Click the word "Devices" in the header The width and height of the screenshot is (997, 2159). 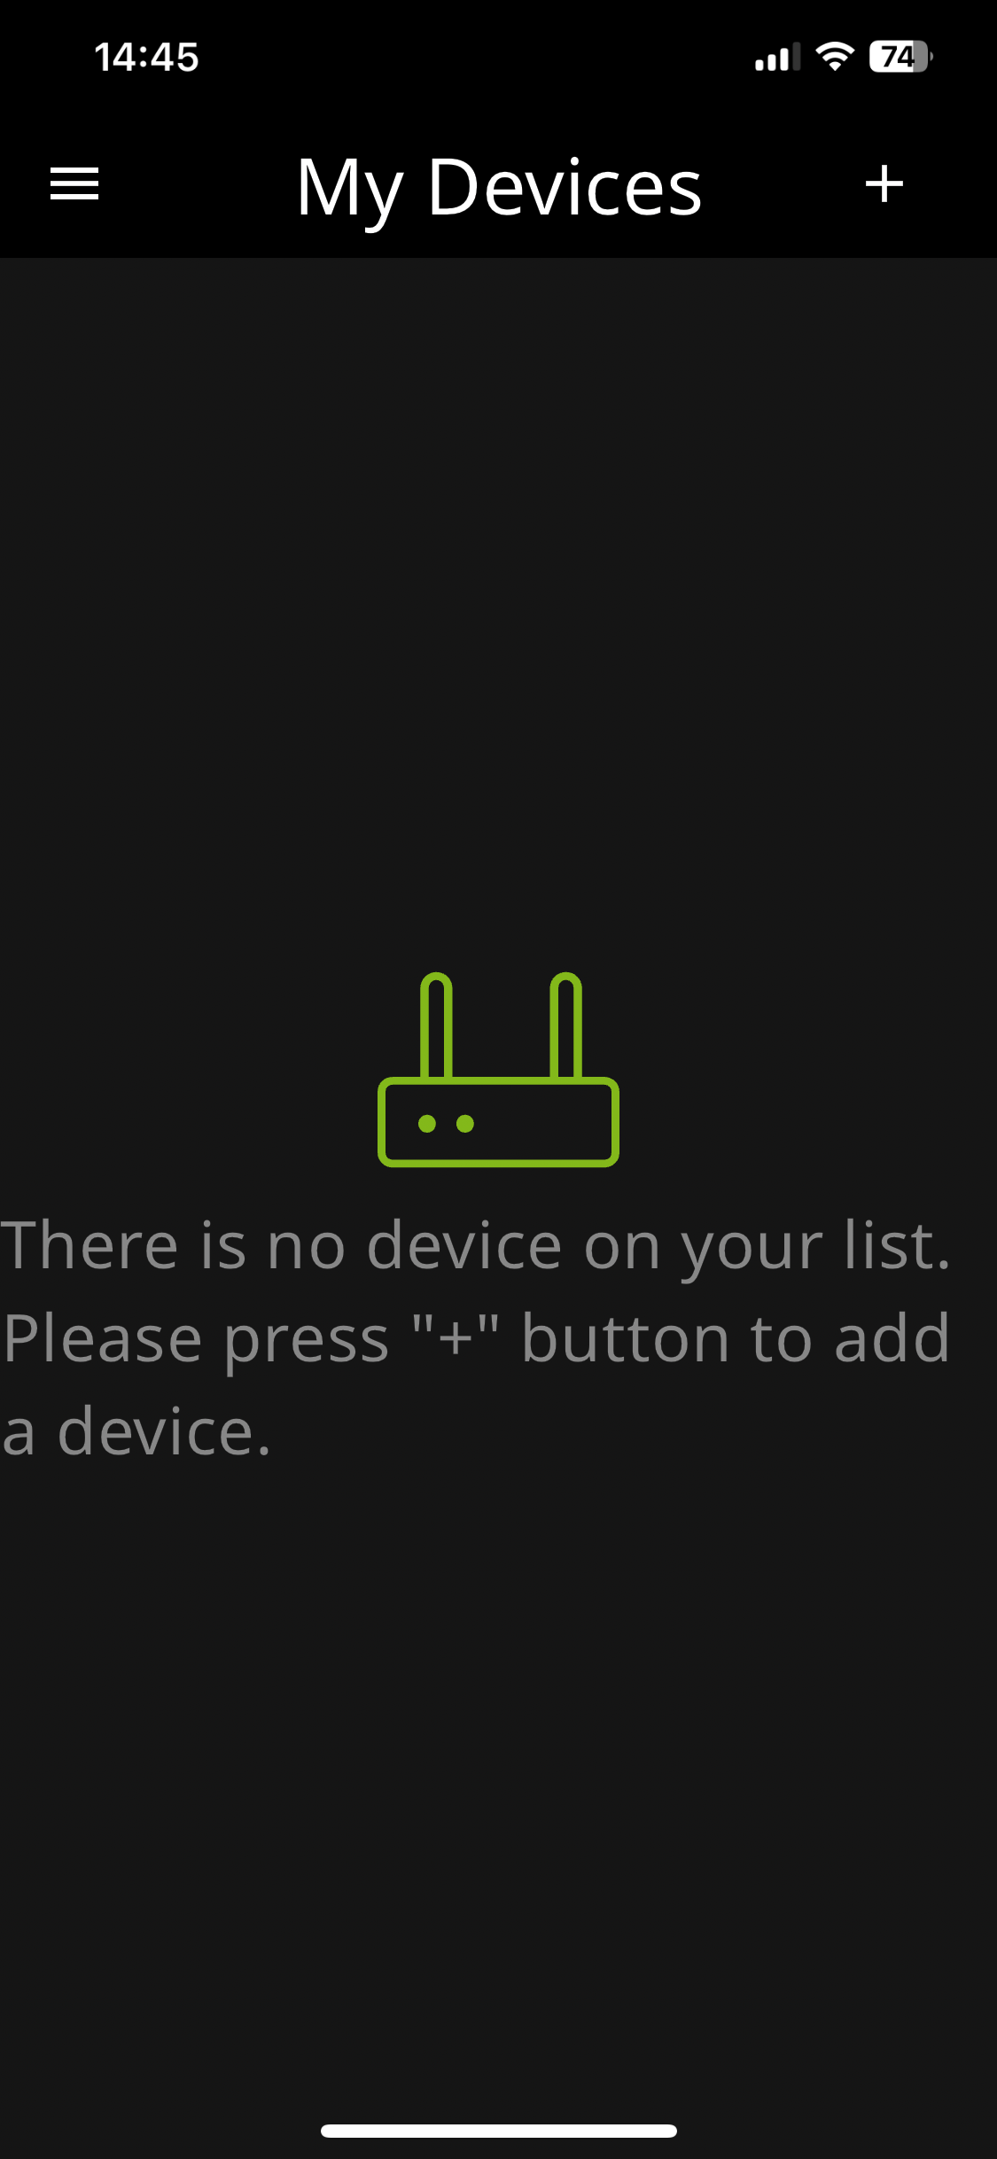coord(565,186)
